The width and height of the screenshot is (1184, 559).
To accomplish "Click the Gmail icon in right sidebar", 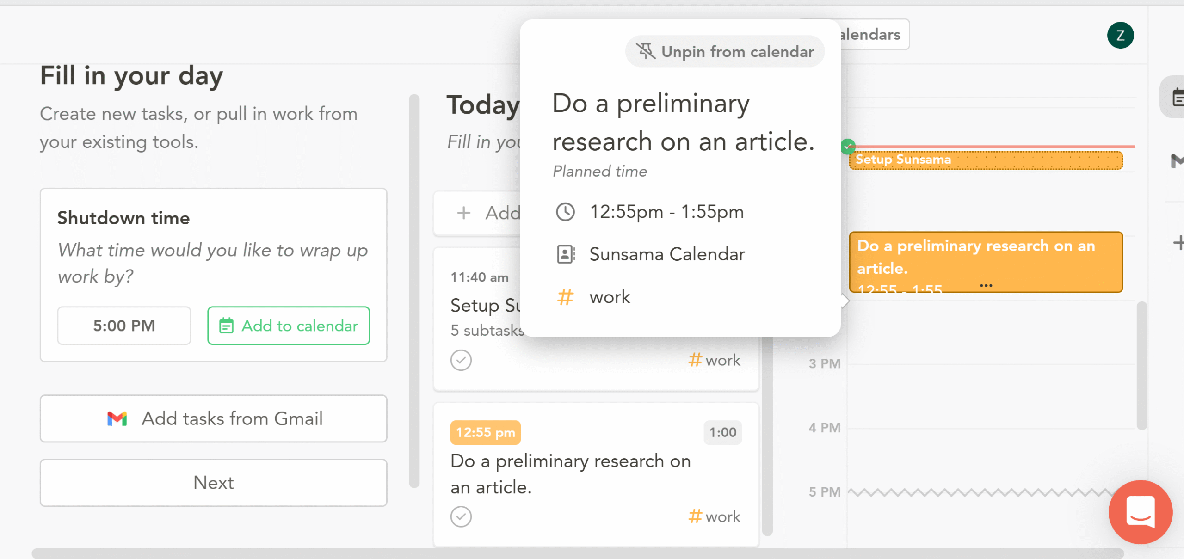I will pyautogui.click(x=1177, y=161).
